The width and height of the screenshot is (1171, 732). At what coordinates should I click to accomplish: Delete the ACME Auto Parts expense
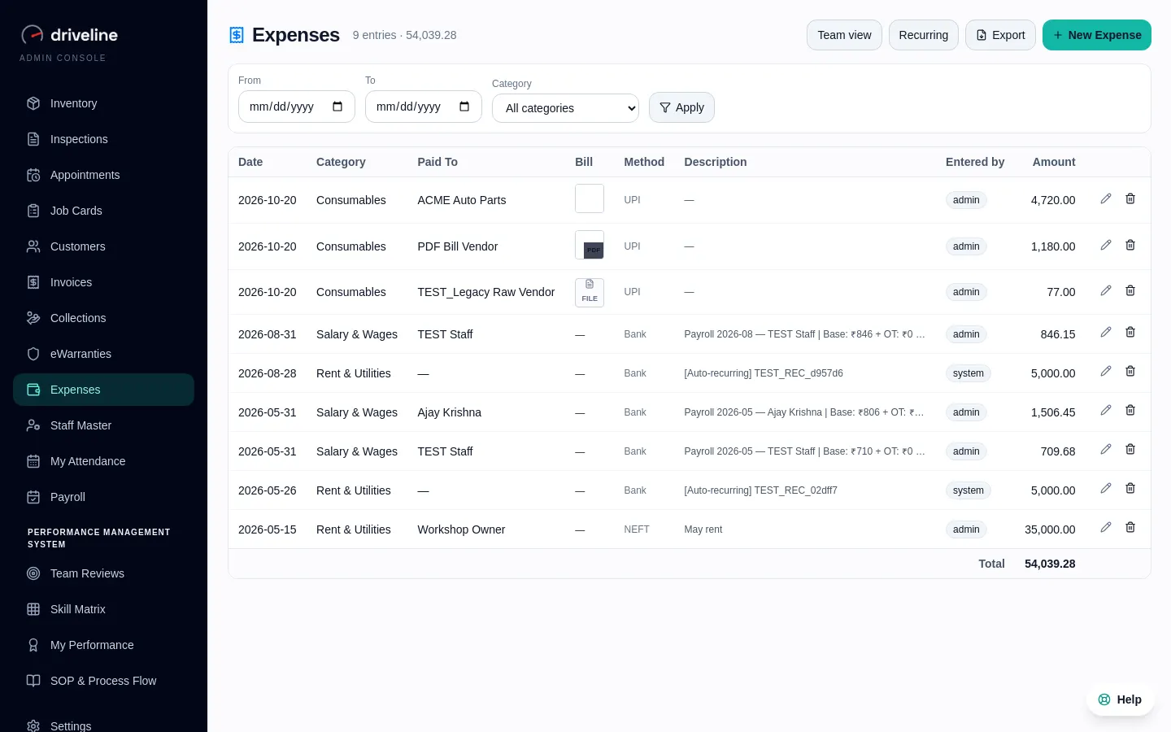pos(1130,198)
